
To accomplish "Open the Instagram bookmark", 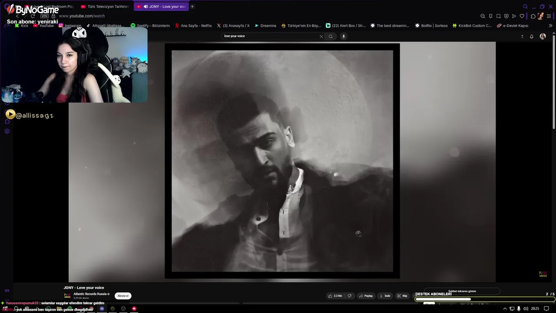I will click(x=70, y=26).
